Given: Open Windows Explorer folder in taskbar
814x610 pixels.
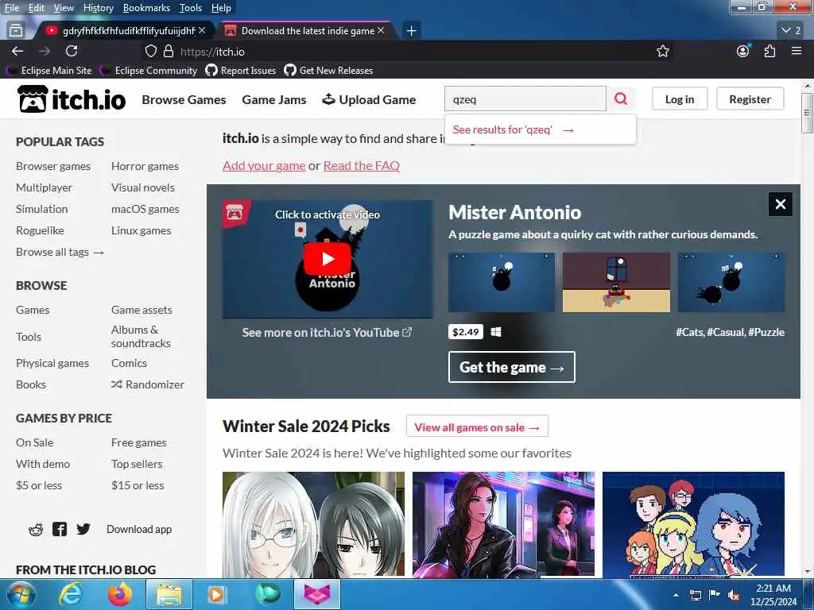Looking at the screenshot, I should click(169, 594).
